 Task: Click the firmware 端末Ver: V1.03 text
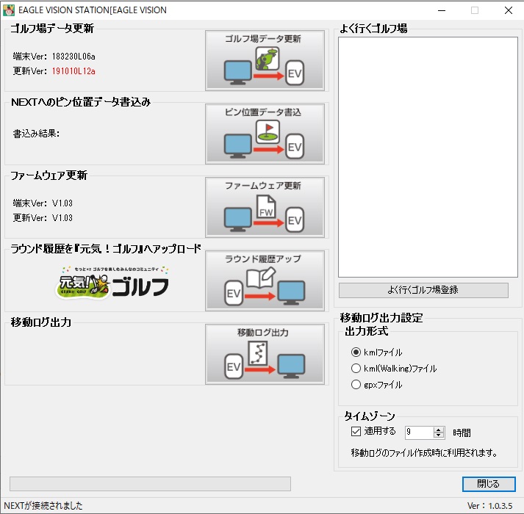(x=43, y=203)
